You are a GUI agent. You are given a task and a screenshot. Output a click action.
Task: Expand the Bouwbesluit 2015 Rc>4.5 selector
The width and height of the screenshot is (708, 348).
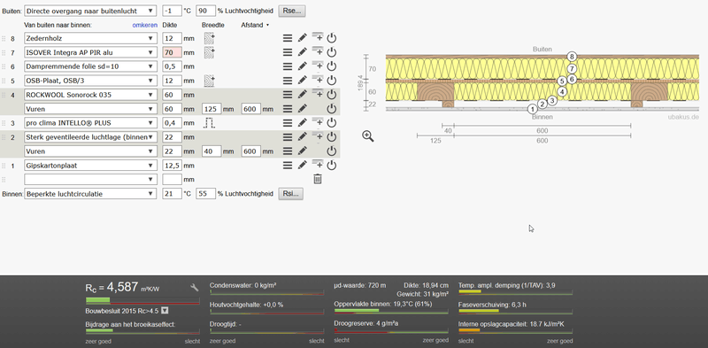[165, 311]
